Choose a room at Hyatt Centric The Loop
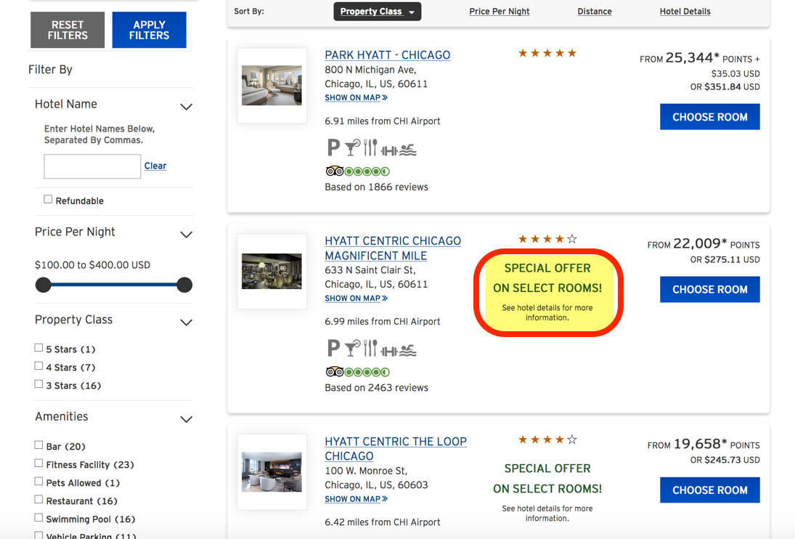The width and height of the screenshot is (795, 539). [710, 490]
